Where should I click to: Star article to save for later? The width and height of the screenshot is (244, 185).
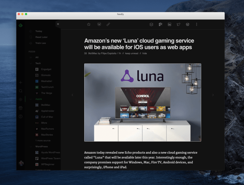(89, 24)
